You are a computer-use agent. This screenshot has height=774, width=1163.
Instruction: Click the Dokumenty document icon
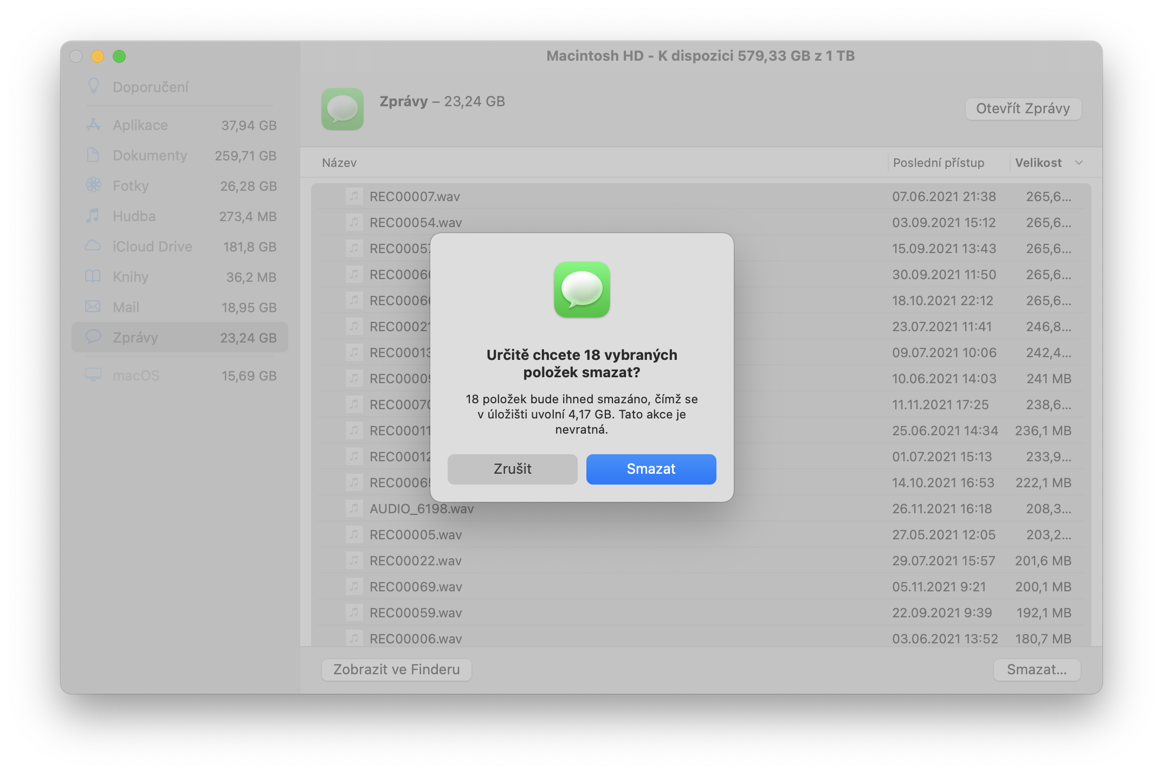pos(93,155)
